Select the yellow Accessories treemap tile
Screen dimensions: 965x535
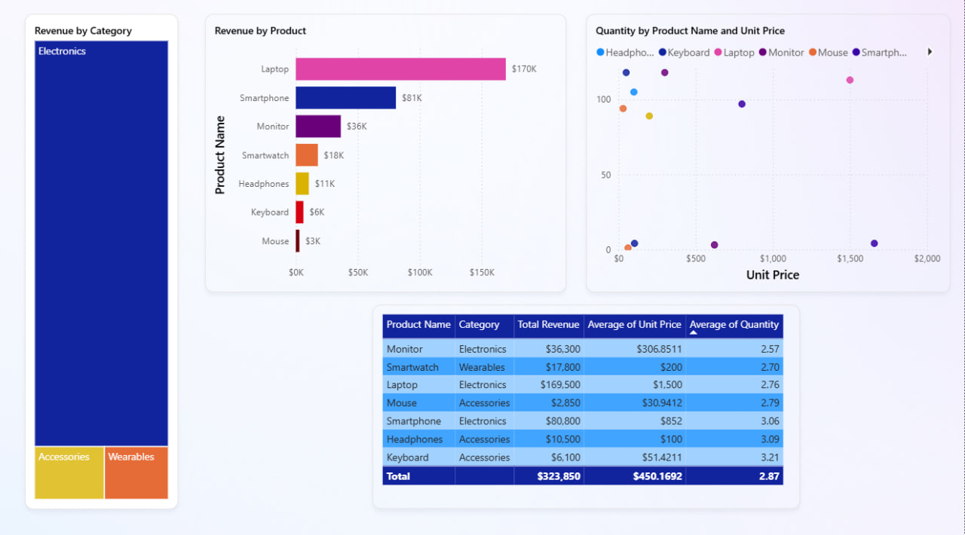click(69, 473)
